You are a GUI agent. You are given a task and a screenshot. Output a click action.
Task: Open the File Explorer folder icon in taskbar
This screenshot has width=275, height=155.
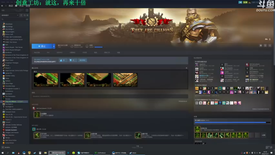tap(45, 153)
